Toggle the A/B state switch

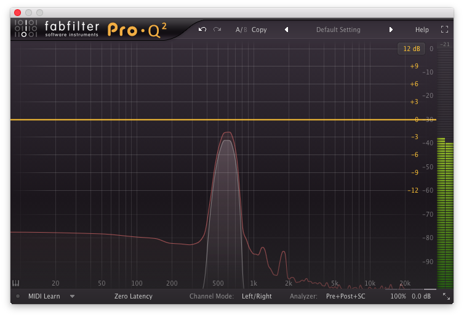241,30
